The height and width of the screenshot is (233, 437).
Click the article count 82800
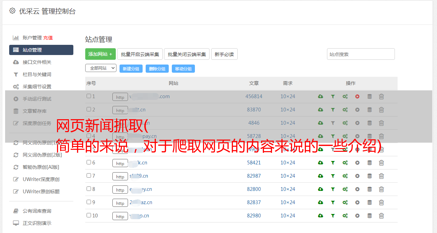coord(254,189)
